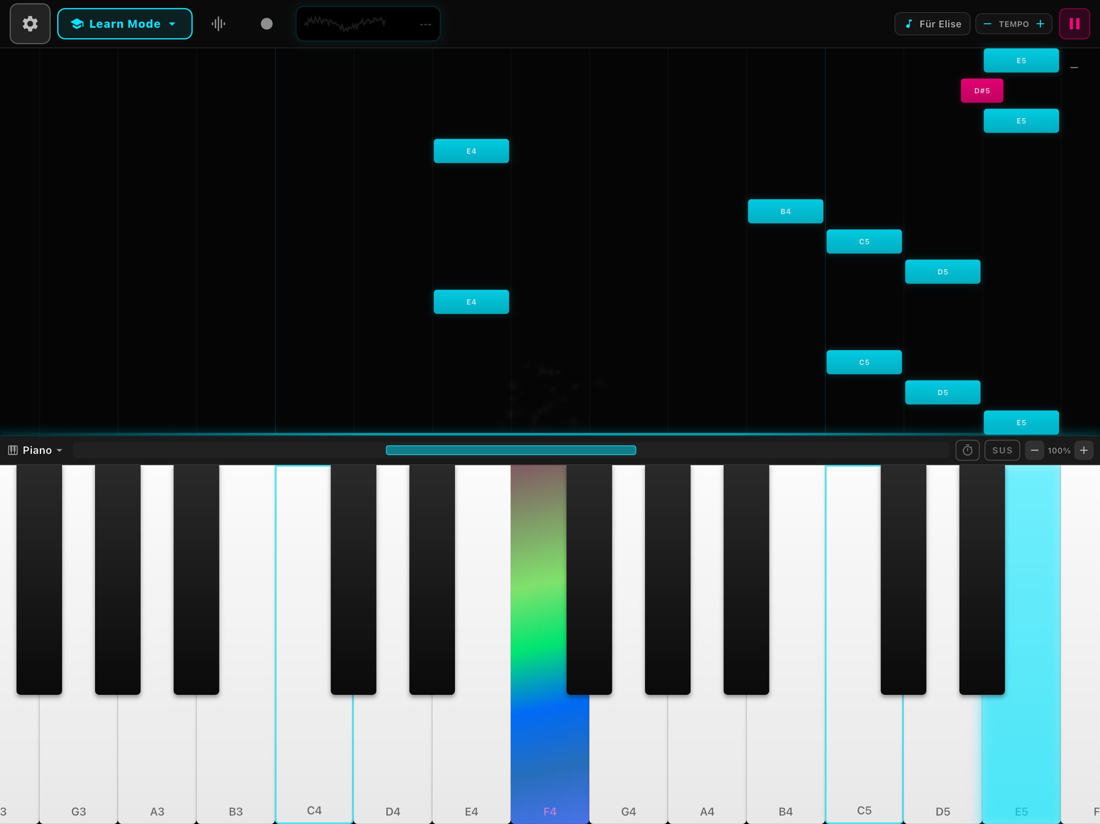Expand the Learn Mode dropdown
1100x824 pixels.
[x=124, y=24]
